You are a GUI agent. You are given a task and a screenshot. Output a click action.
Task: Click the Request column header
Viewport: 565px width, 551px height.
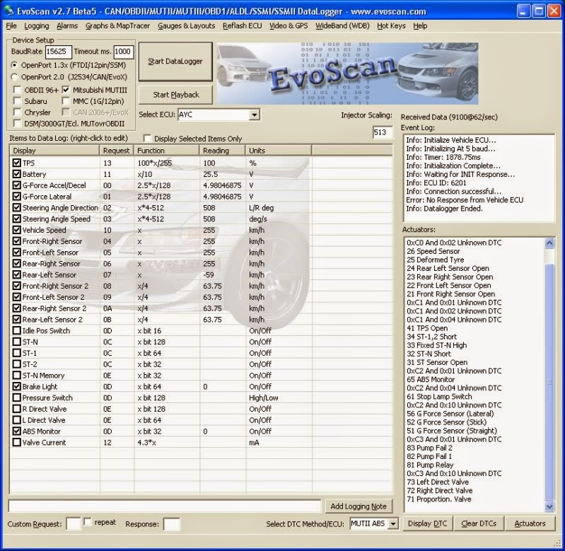pyautogui.click(x=117, y=151)
